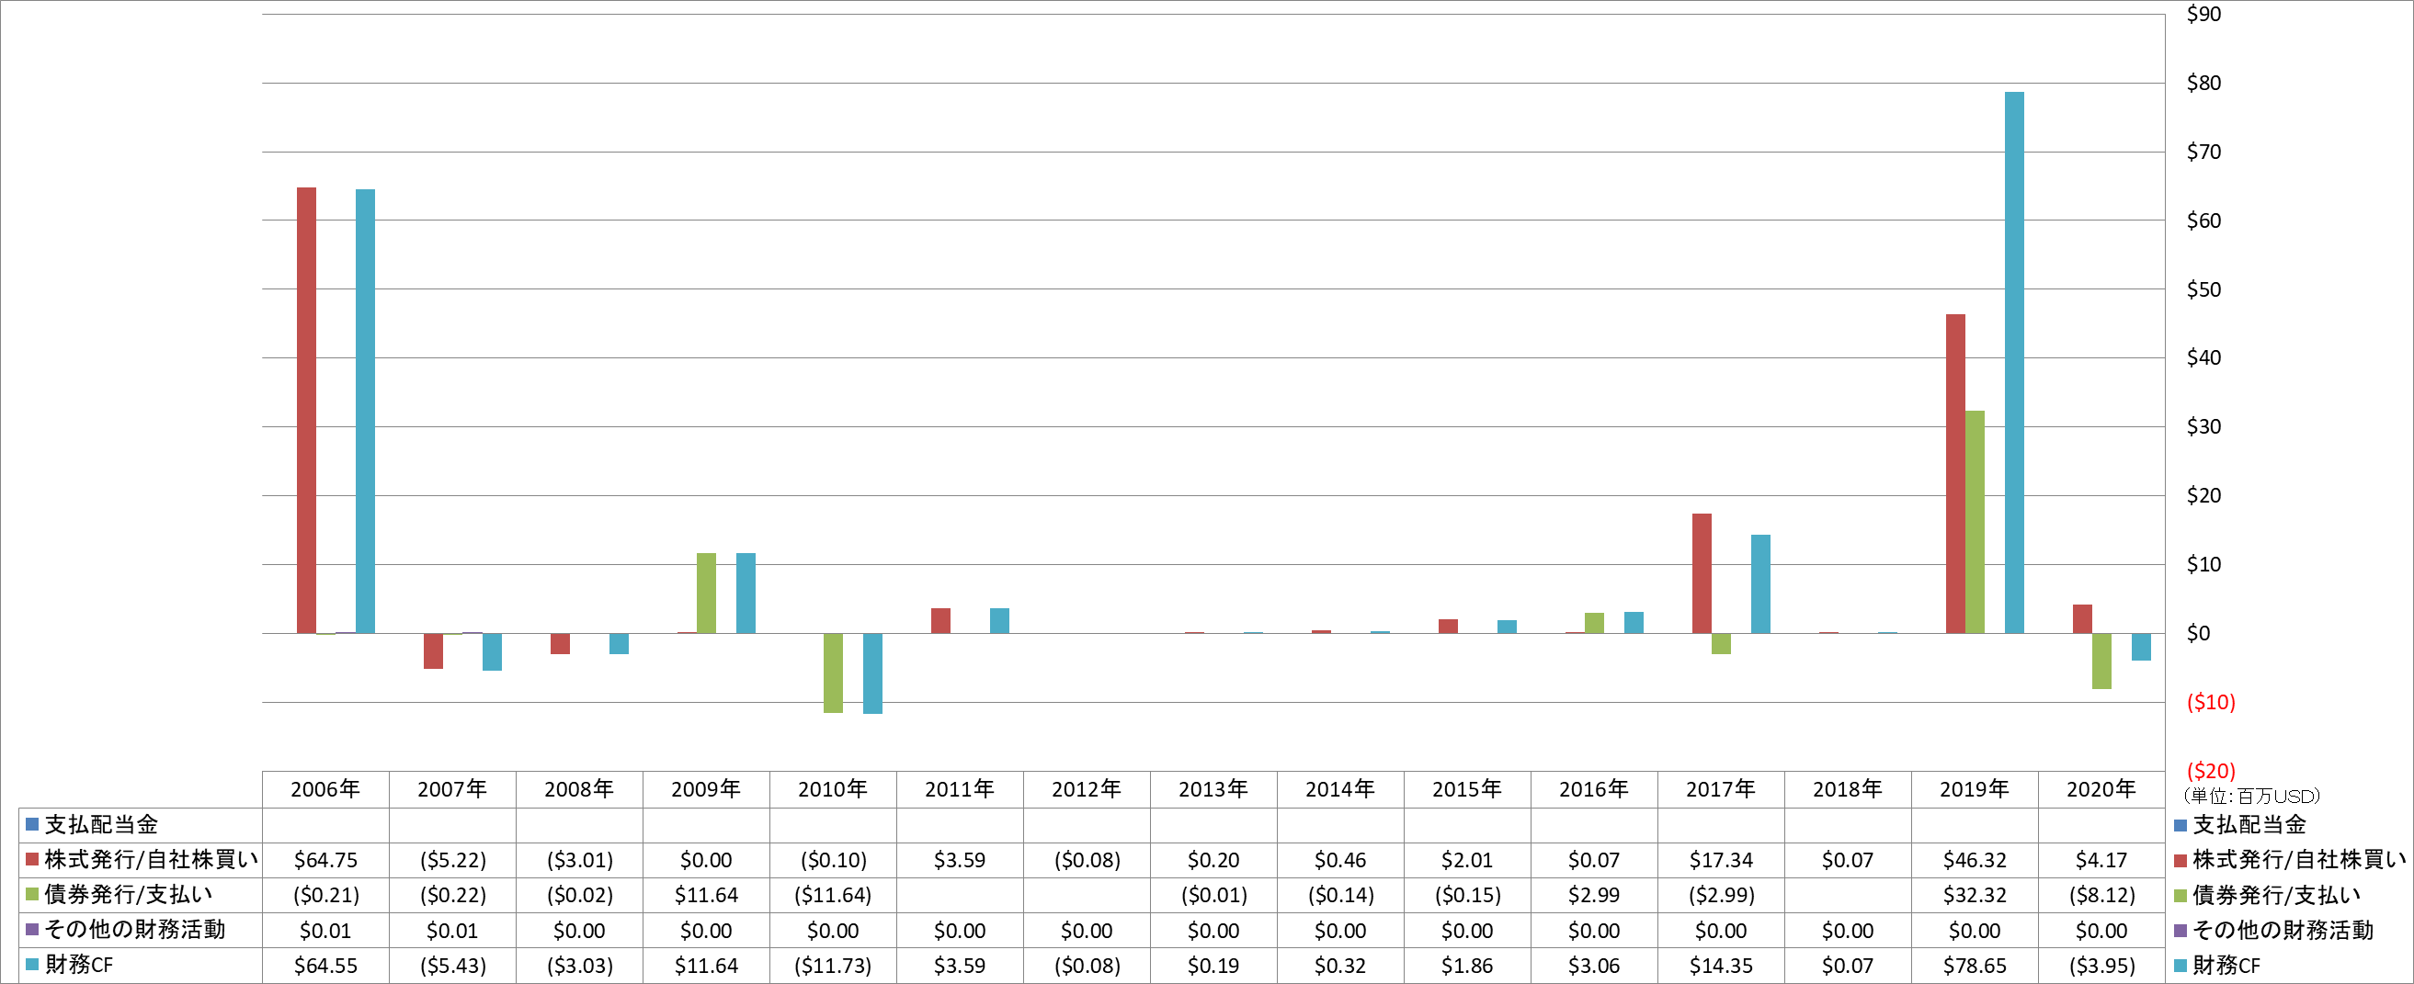Click the tallest teal 2019 財務CF bar
This screenshot has height=984, width=2414.
pos(2014,362)
